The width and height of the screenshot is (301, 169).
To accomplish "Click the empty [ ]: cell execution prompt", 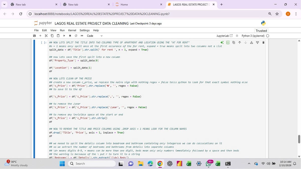I will pyautogui.click(x=43, y=43).
